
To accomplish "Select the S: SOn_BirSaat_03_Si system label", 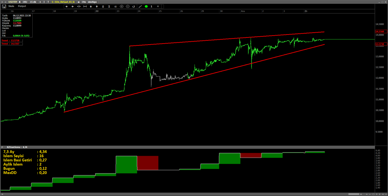I will [63, 2].
